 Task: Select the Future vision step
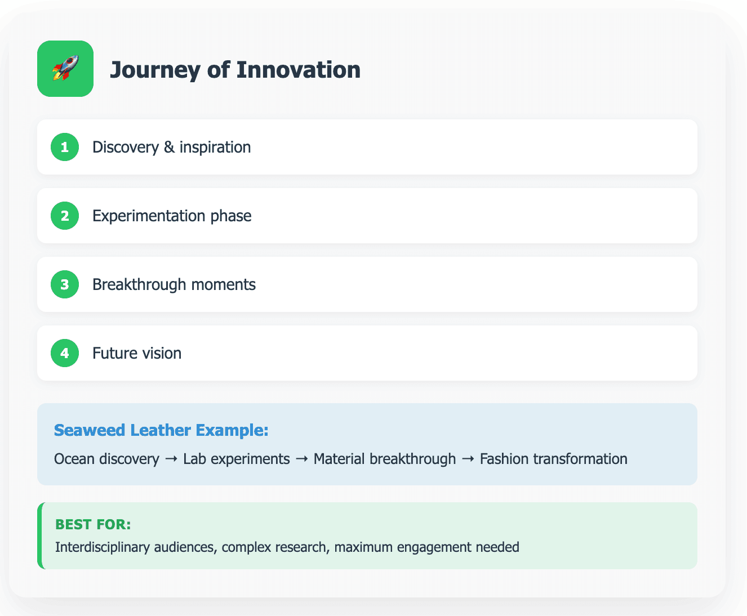point(367,353)
